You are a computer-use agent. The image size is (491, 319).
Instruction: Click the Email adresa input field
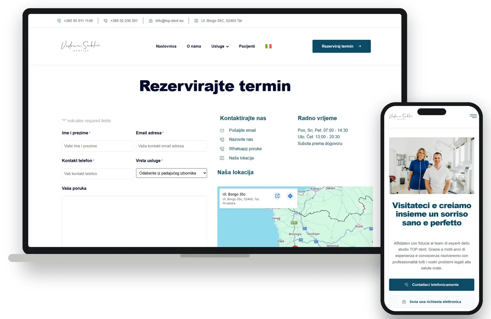172,146
